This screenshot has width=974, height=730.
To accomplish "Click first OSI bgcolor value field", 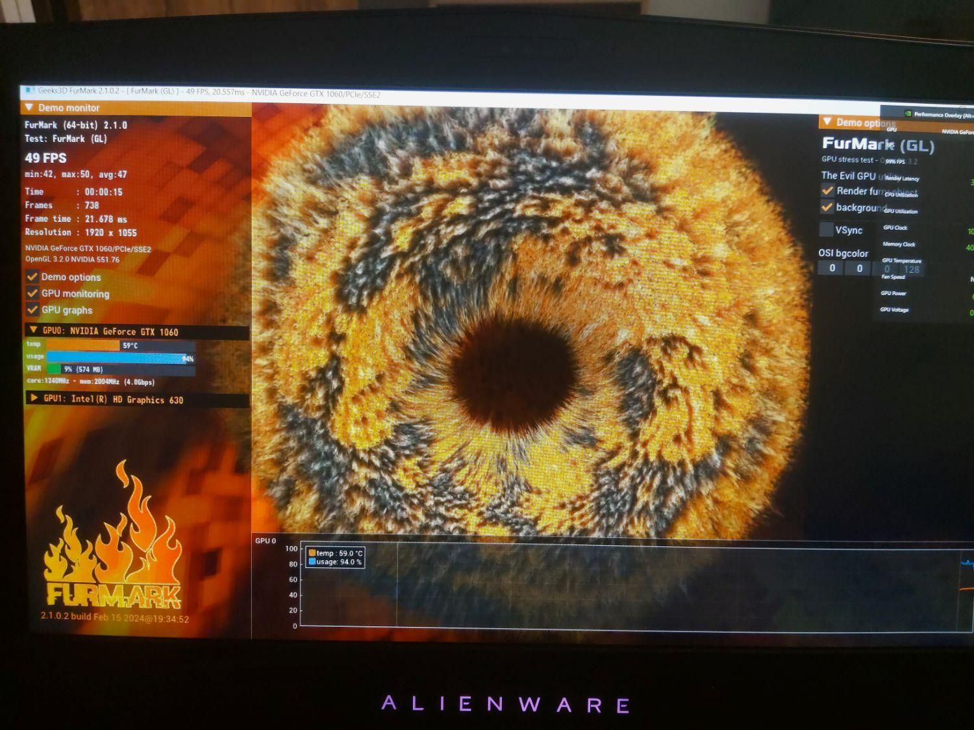I will pyautogui.click(x=832, y=268).
